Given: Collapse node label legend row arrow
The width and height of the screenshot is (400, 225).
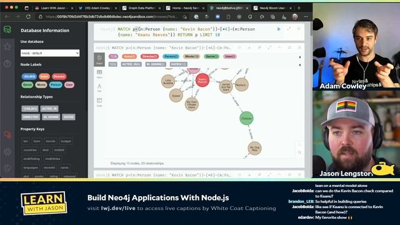Looking at the screenshot, I should point(300,57).
